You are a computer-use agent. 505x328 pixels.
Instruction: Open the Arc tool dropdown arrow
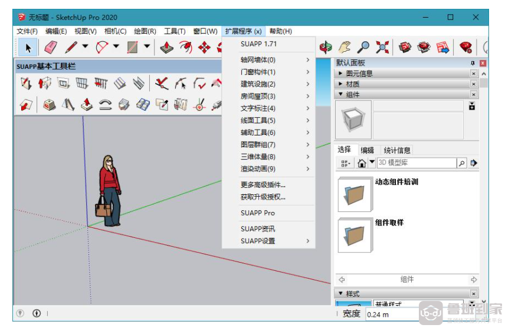pyautogui.click(x=116, y=47)
